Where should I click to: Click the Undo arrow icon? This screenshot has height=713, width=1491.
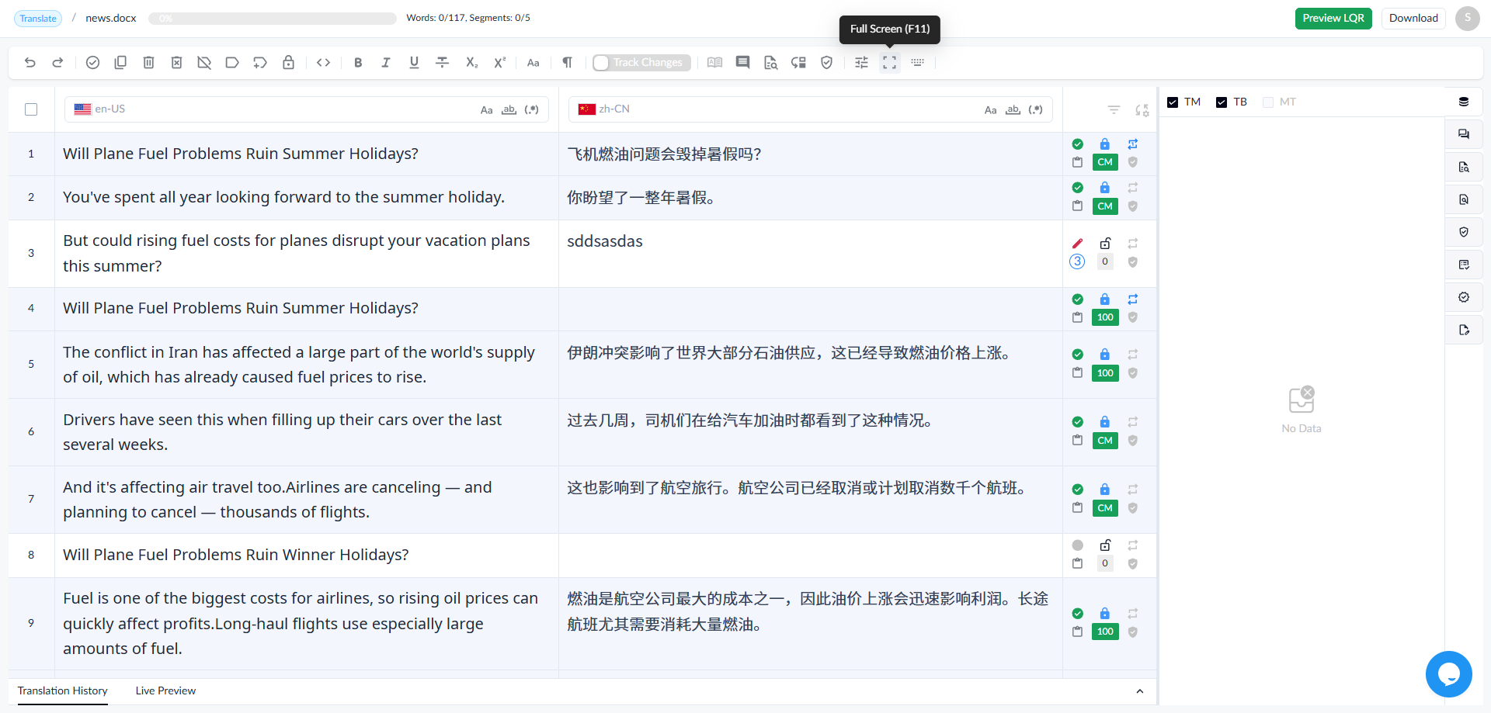(30, 63)
